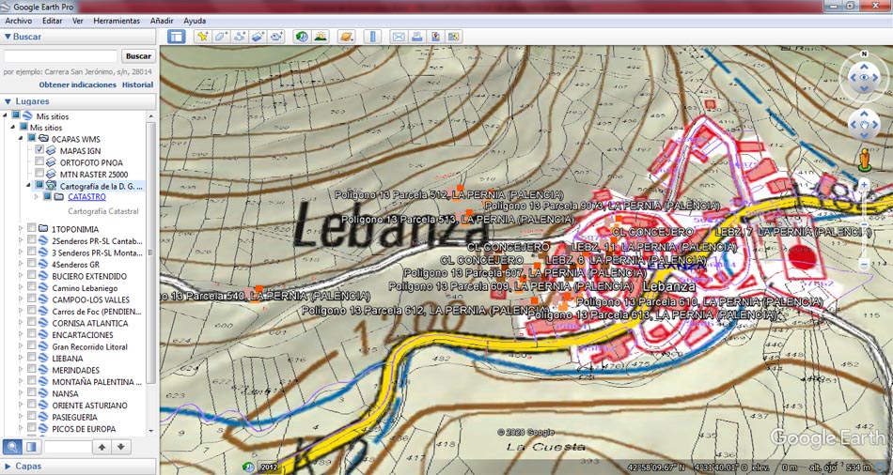The width and height of the screenshot is (893, 475).
Task: Start the Record a Tour tool
Action: click(276, 37)
